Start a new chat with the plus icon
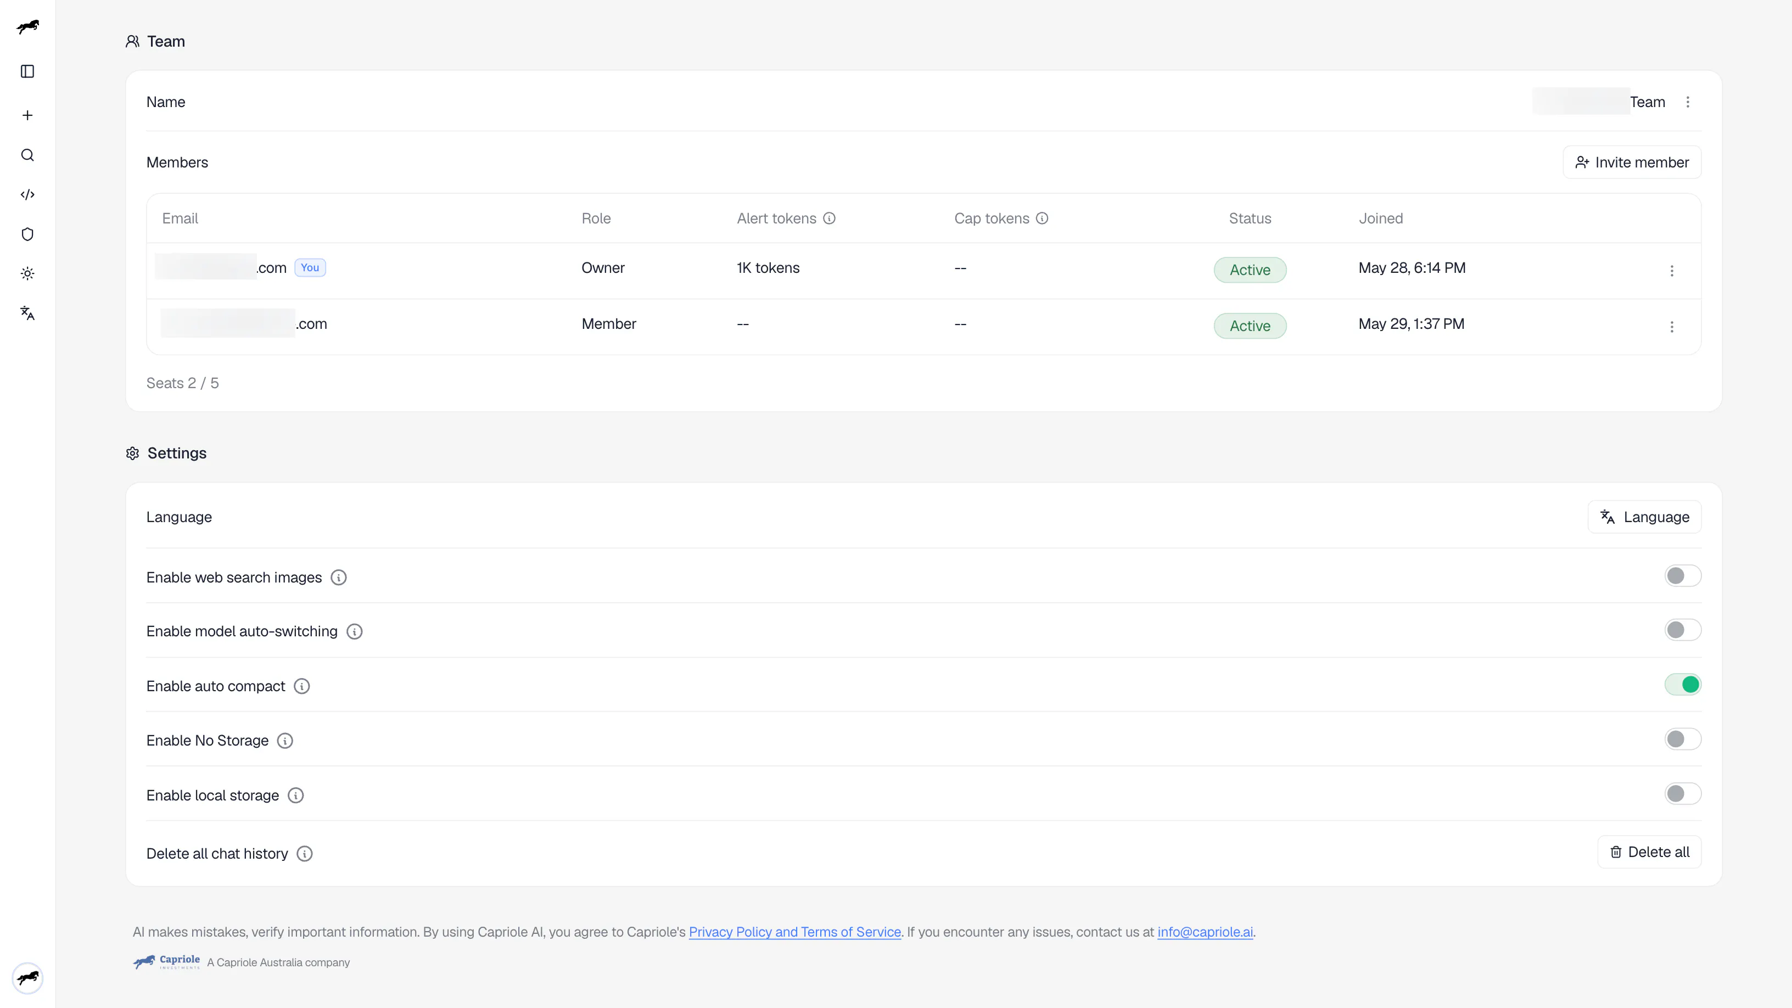 tap(28, 115)
